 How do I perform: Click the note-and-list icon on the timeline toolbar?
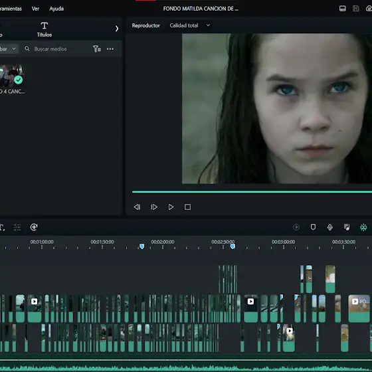[x=347, y=227]
